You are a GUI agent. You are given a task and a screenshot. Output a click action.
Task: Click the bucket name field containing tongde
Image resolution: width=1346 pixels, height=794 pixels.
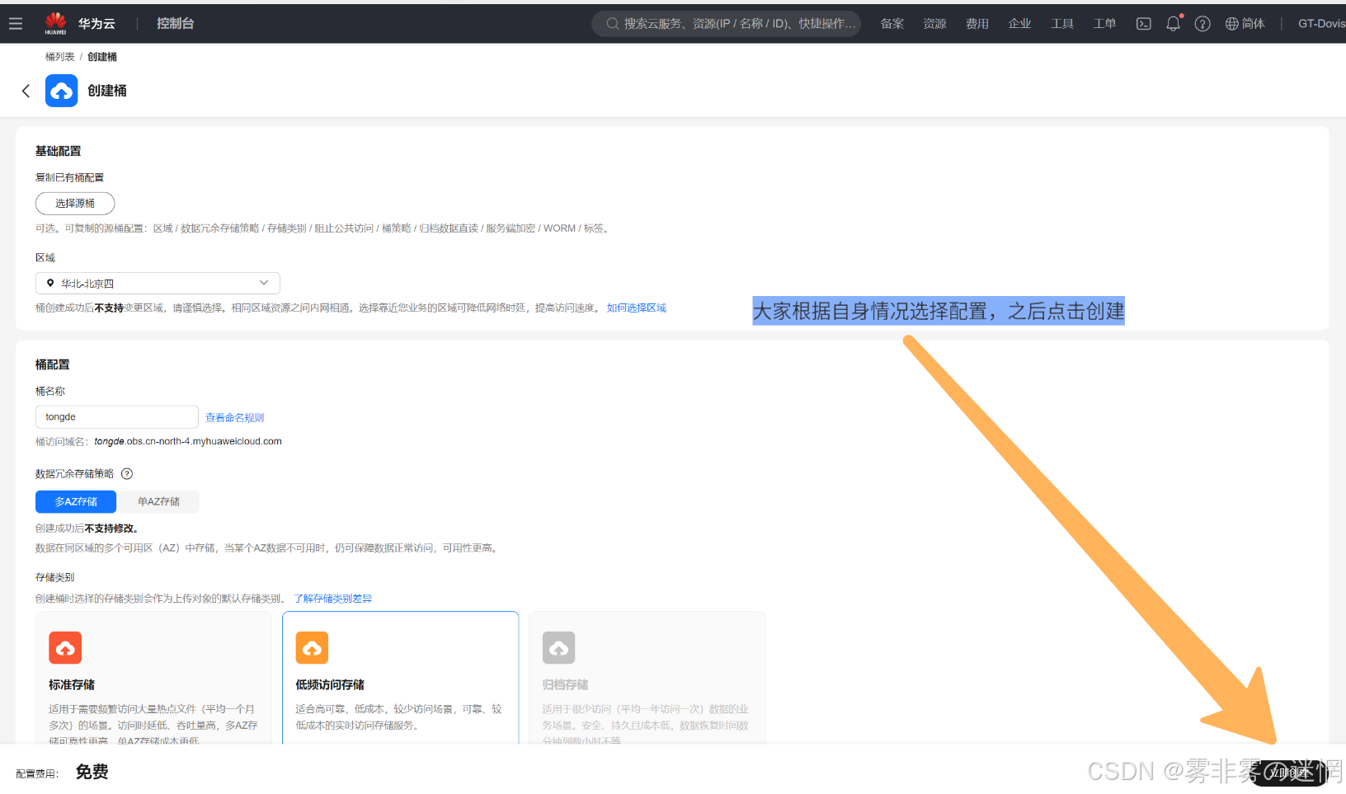(x=117, y=416)
